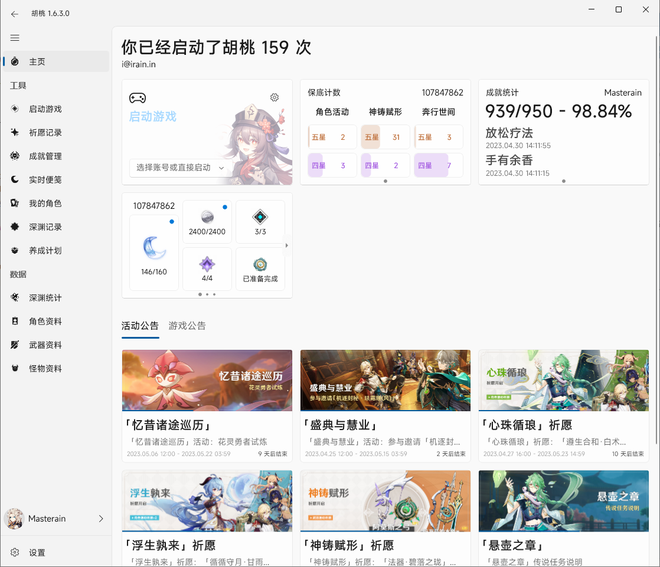Click 神铸赋形 五星 31 pity counter
Image resolution: width=660 pixels, height=567 pixels.
(385, 137)
